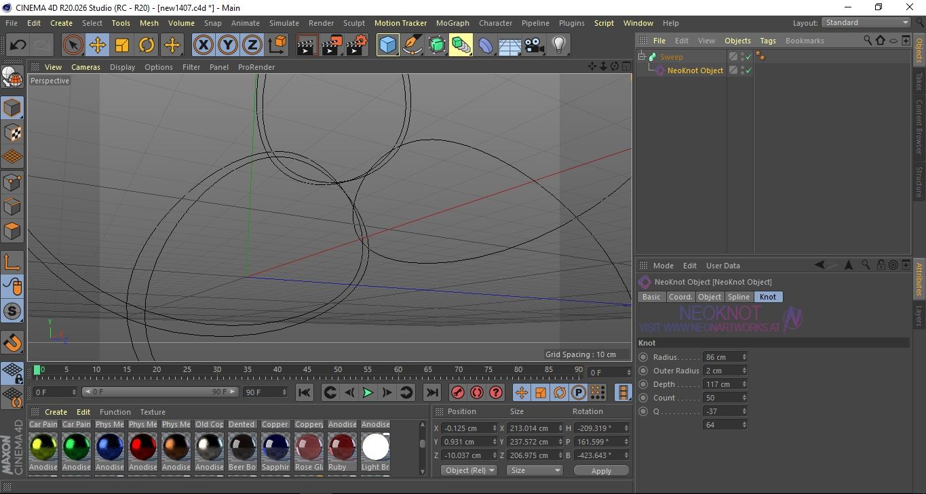
Task: Click the Render to Picture Viewer icon
Action: [x=332, y=45]
